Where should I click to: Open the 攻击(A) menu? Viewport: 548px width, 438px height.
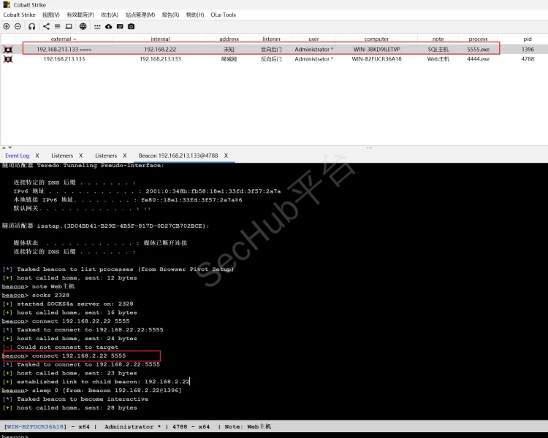click(x=110, y=15)
